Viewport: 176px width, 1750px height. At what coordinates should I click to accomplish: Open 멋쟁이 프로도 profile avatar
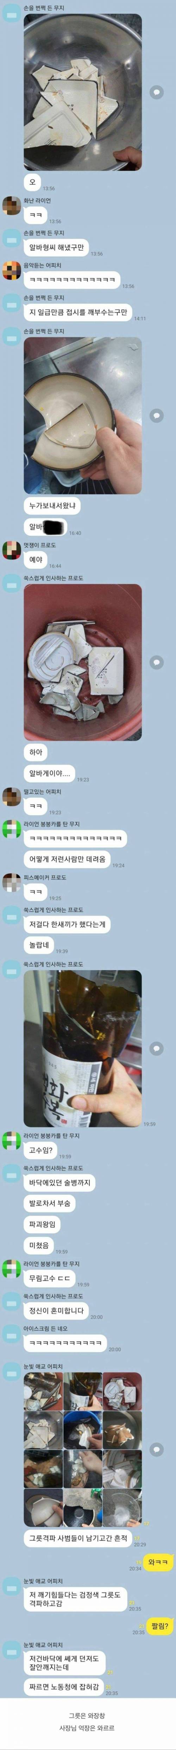pos(11,550)
